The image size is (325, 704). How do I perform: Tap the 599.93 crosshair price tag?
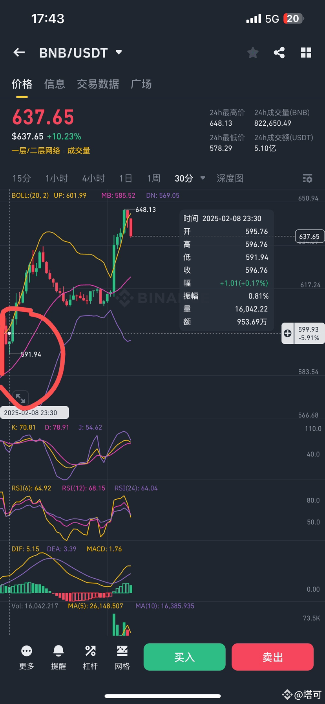click(x=309, y=334)
